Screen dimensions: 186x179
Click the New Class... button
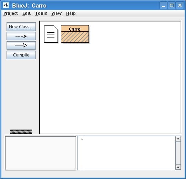click(x=21, y=27)
